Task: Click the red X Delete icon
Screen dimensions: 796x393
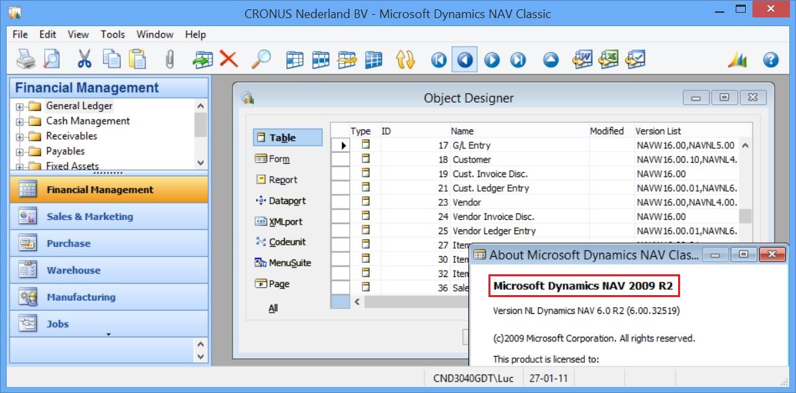Action: pyautogui.click(x=229, y=60)
